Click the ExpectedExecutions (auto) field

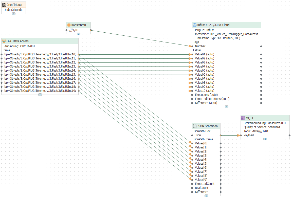point(212,99)
